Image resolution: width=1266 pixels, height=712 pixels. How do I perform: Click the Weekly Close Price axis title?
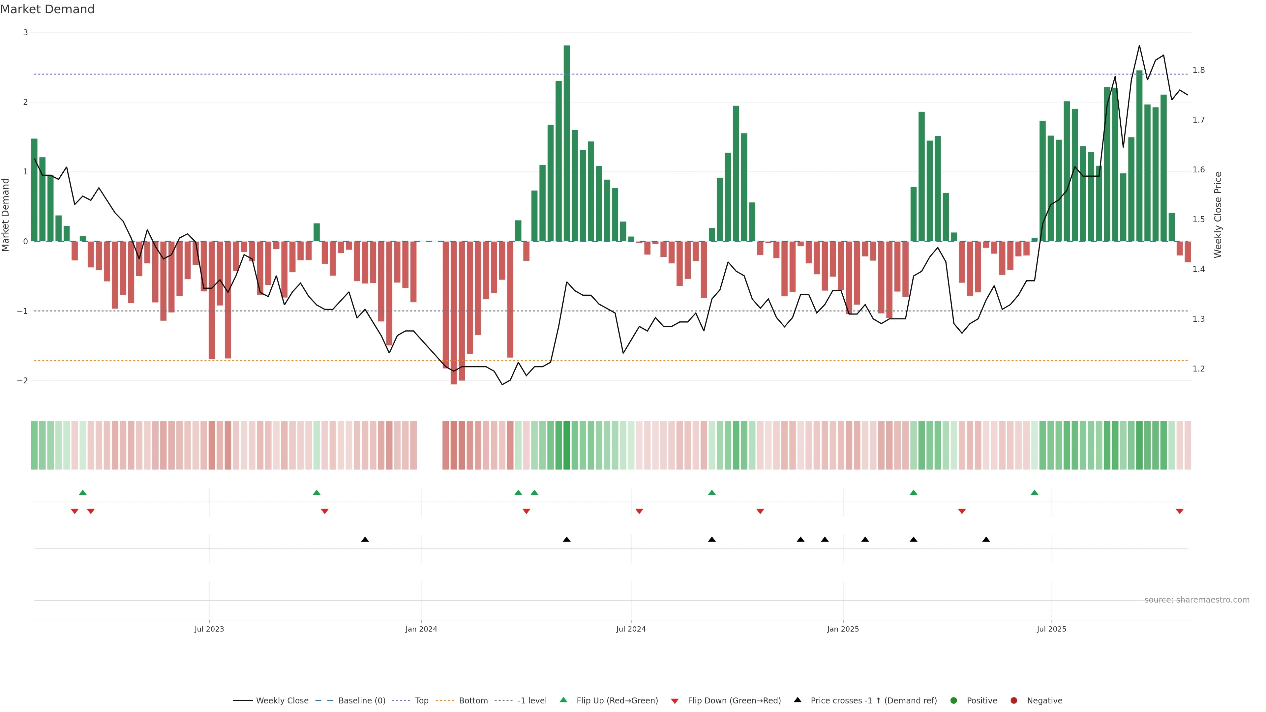(1217, 215)
